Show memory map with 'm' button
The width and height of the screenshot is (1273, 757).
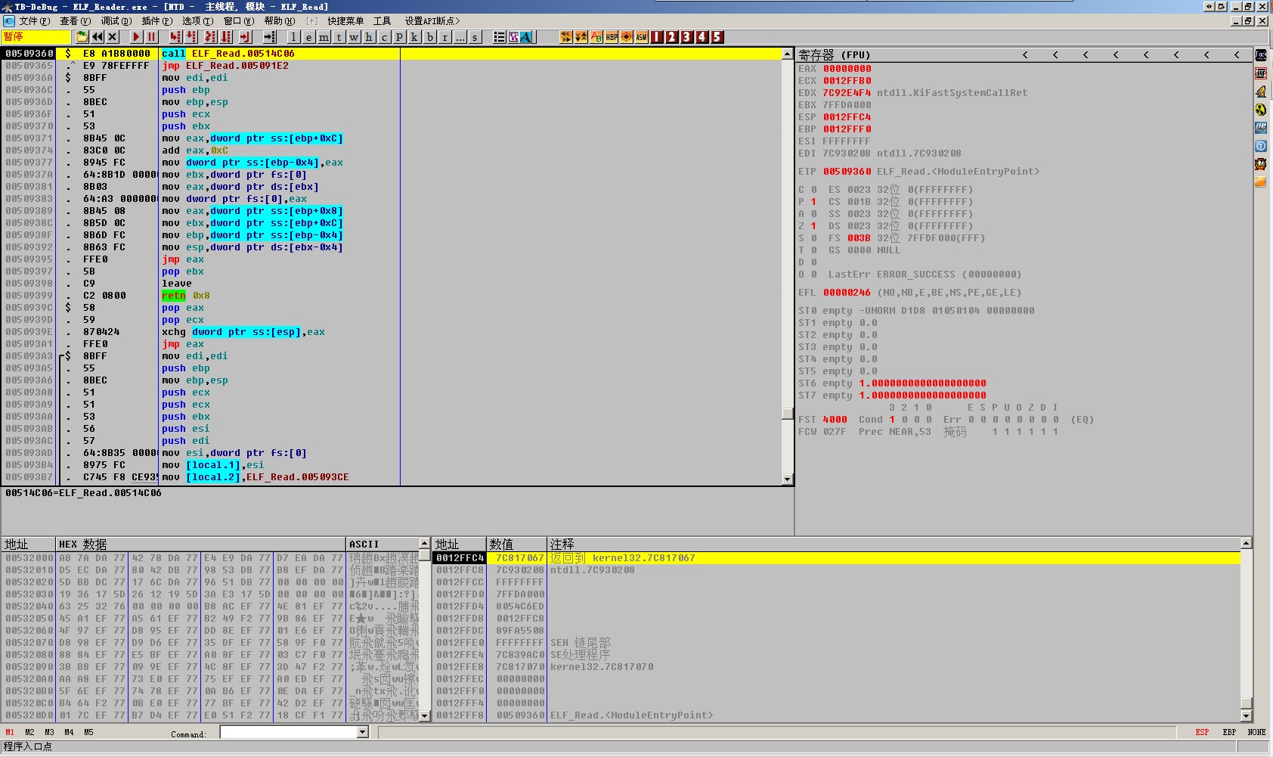click(324, 37)
